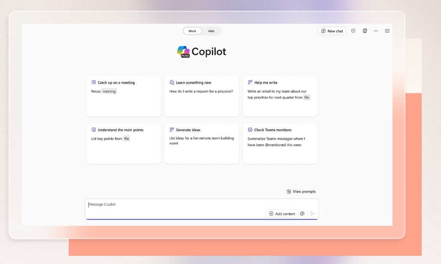
Task: Open the Learn something new card
Action: pos(202,96)
